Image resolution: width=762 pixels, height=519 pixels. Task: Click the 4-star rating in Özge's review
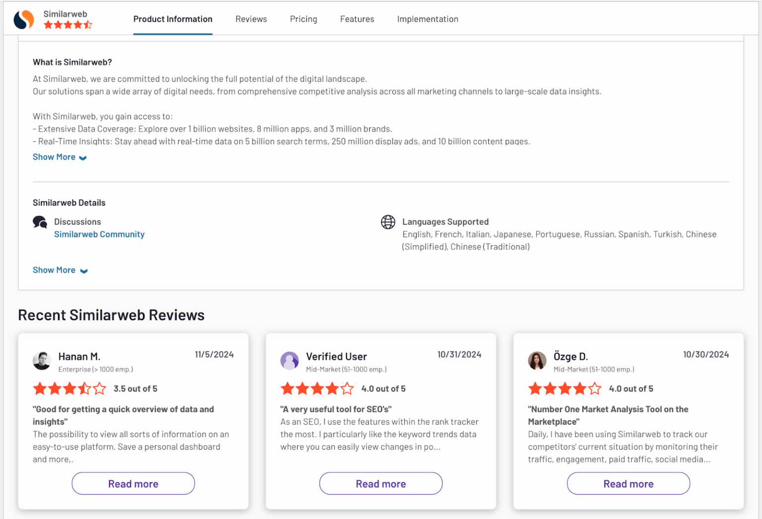(565, 389)
